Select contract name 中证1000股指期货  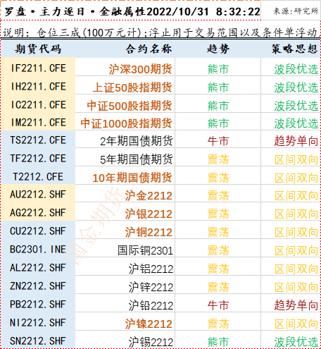(x=126, y=123)
